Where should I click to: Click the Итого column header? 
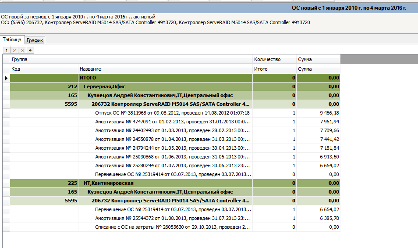(274, 69)
